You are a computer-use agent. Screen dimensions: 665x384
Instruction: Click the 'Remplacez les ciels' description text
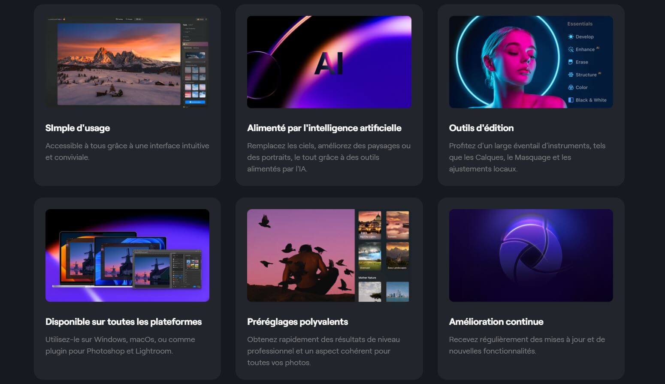pos(329,157)
